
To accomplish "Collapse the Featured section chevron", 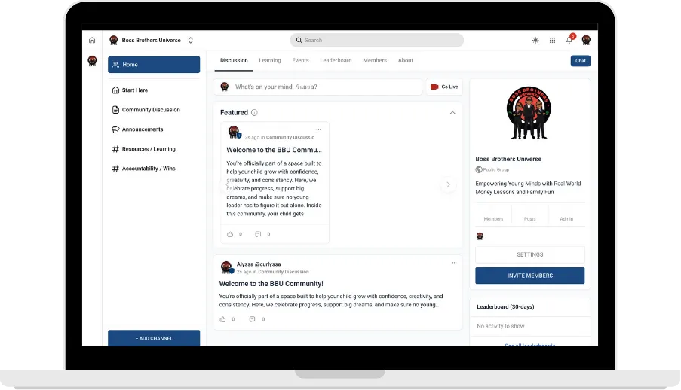I will (452, 113).
